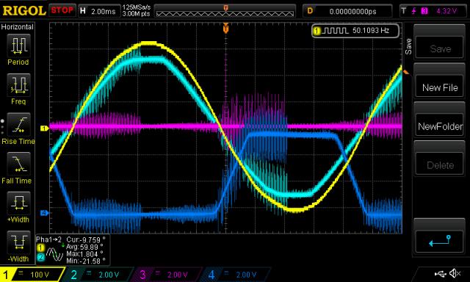Select the -Width measurement icon
The width and height of the screenshot is (470, 282).
[x=18, y=242]
